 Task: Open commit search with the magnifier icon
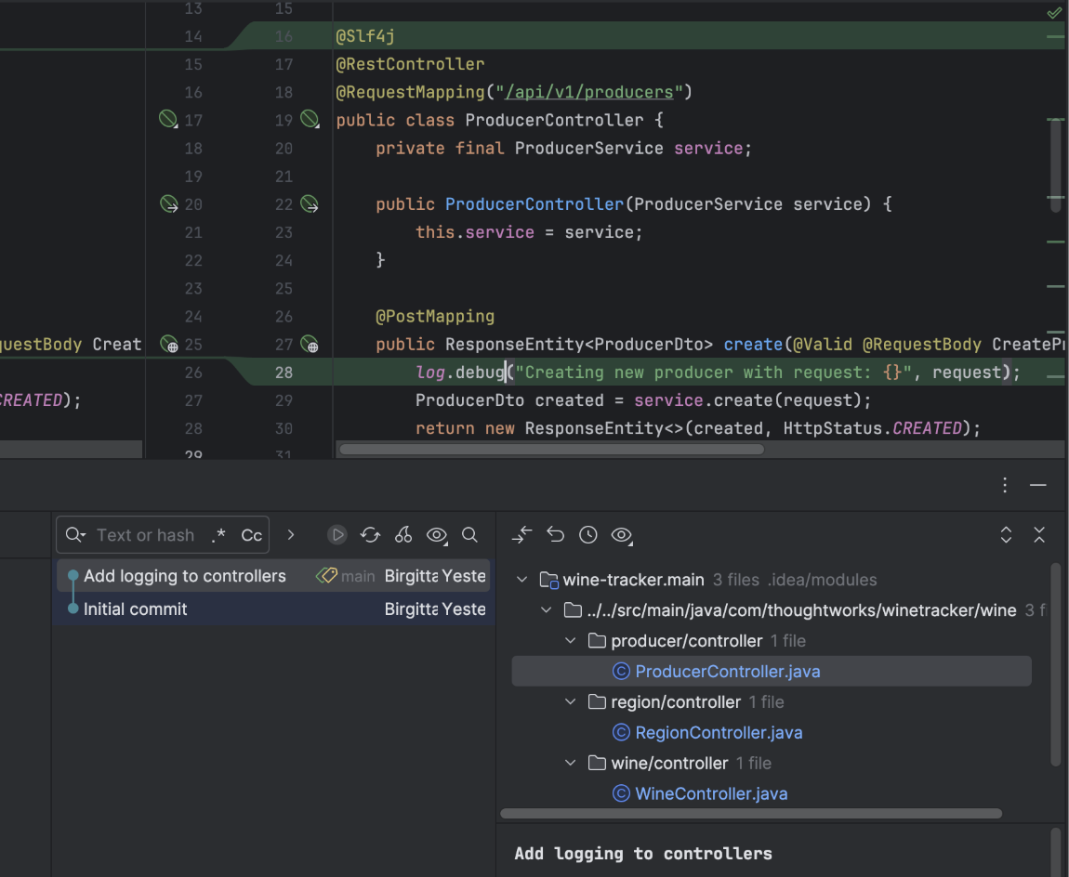(x=469, y=534)
